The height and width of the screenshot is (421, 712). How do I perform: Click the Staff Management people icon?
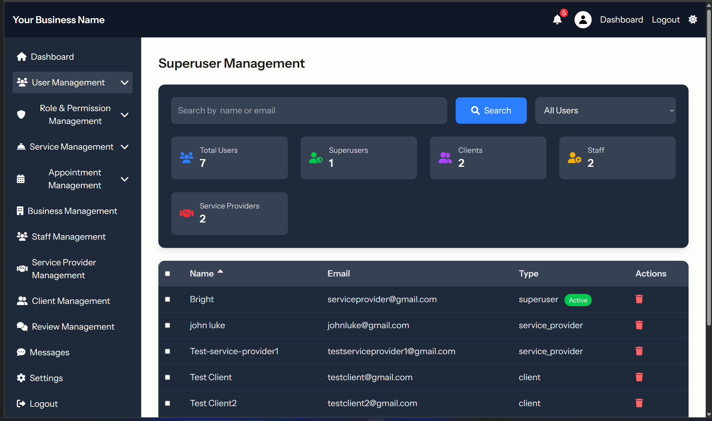[22, 236]
